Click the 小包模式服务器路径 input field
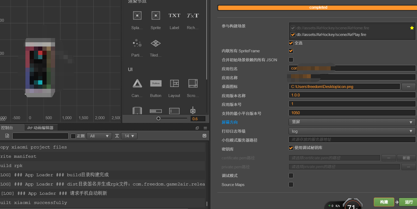 click(x=352, y=140)
